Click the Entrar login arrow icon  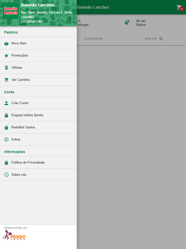coord(6,139)
